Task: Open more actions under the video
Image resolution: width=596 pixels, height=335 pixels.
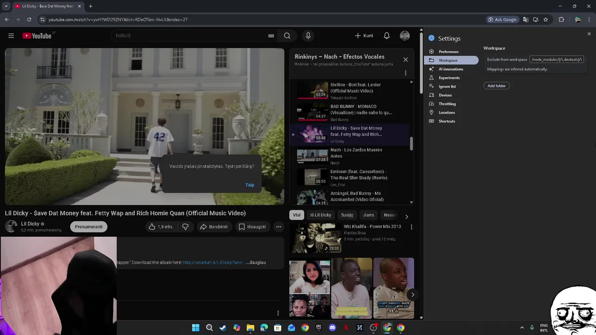Action: click(278, 227)
